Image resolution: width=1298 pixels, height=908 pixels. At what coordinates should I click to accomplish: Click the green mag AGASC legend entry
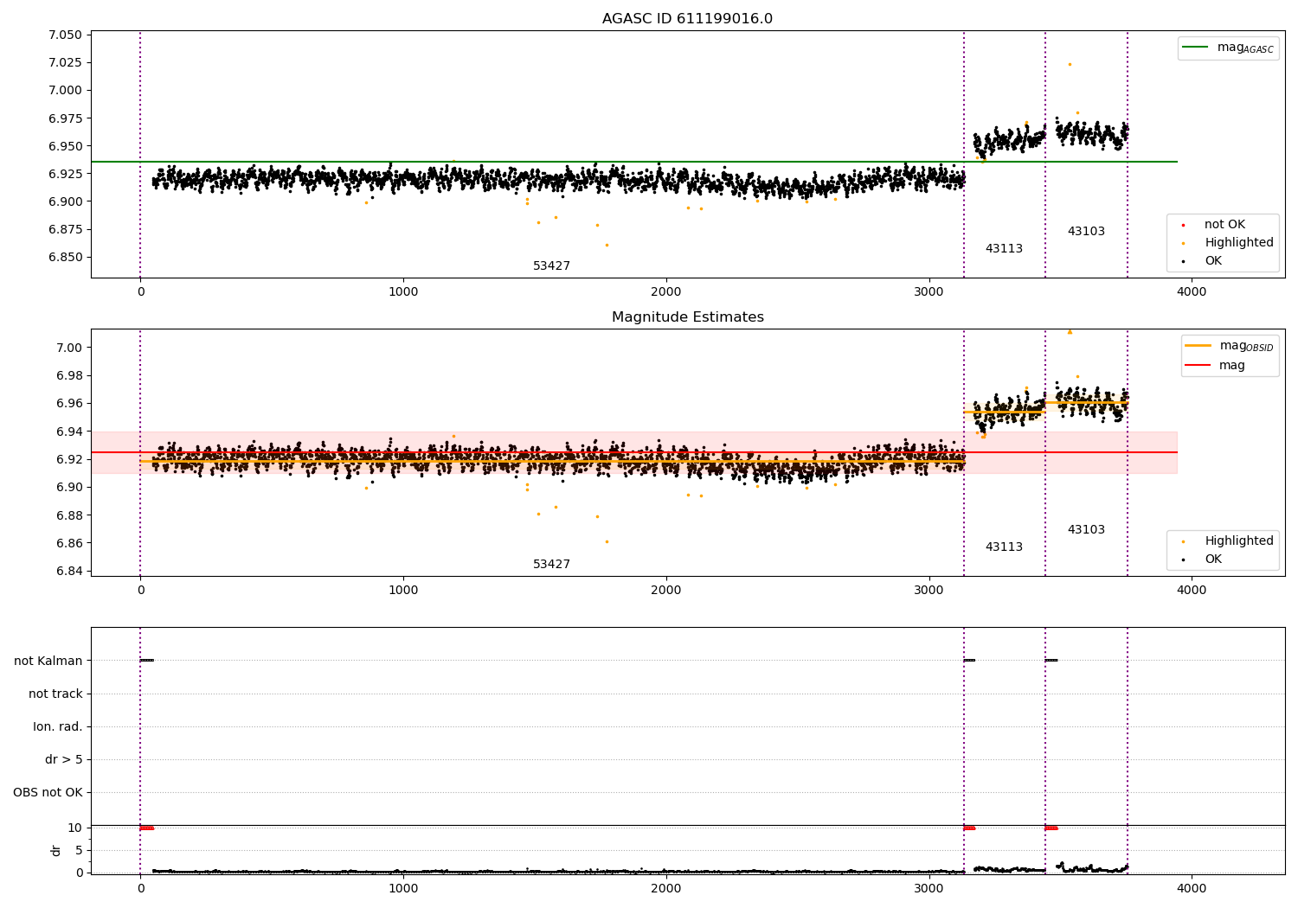[1228, 48]
